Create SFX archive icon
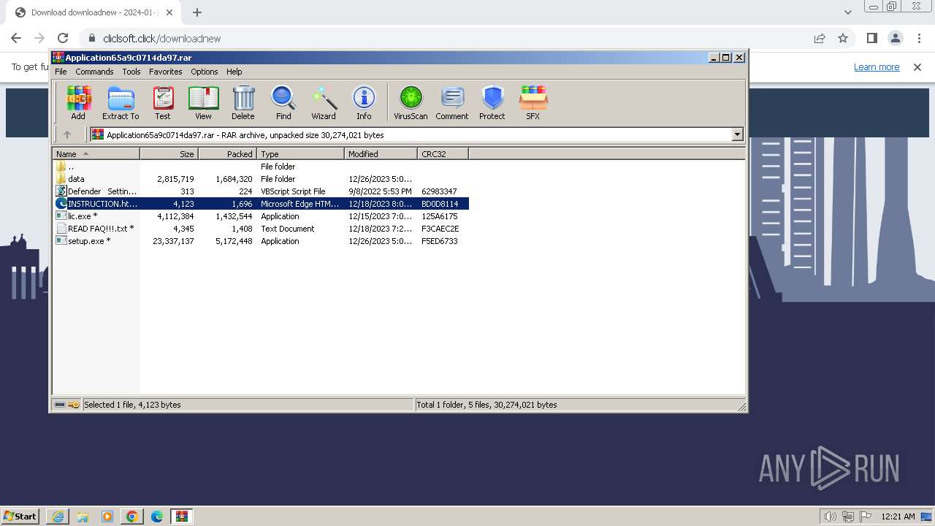 click(533, 102)
